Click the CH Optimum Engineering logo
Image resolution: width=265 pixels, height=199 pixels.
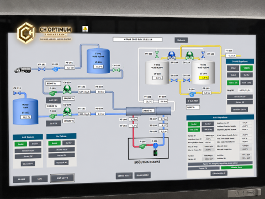pos(44,33)
